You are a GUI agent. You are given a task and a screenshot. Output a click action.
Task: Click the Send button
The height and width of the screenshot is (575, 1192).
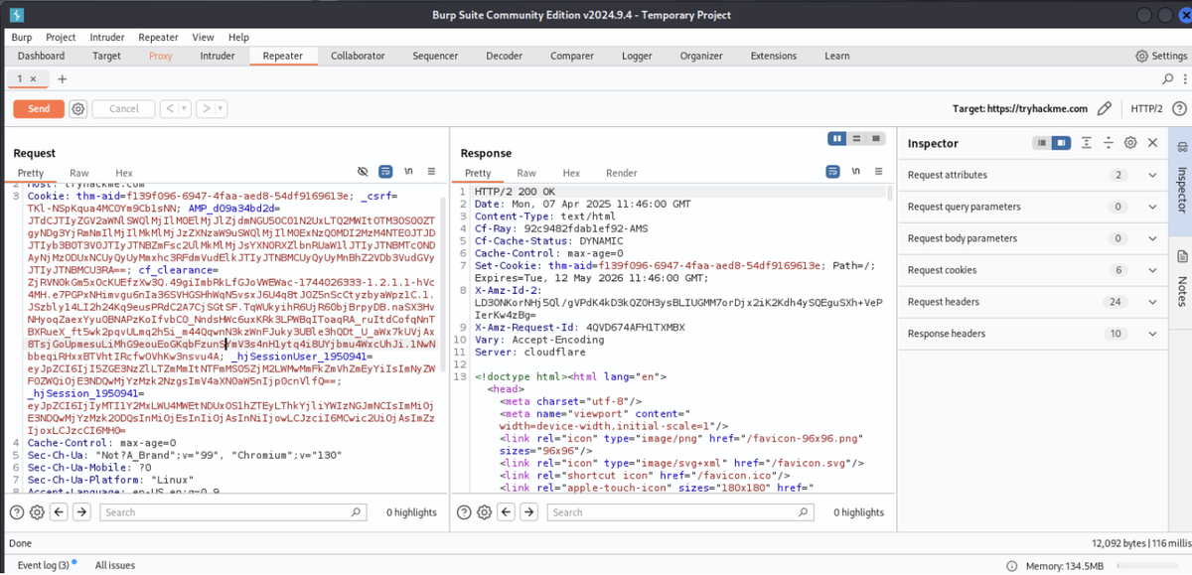[38, 108]
